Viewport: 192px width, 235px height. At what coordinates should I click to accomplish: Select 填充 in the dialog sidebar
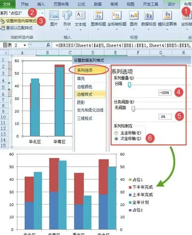pyautogui.click(x=81, y=78)
